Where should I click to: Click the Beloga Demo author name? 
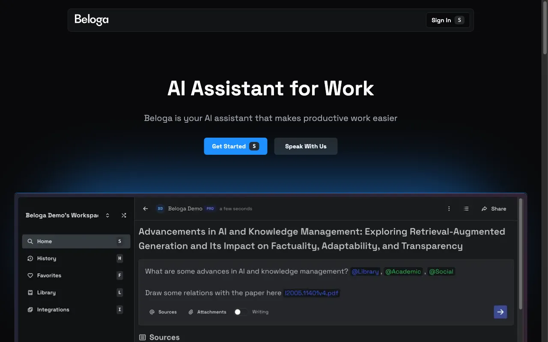tap(185, 209)
